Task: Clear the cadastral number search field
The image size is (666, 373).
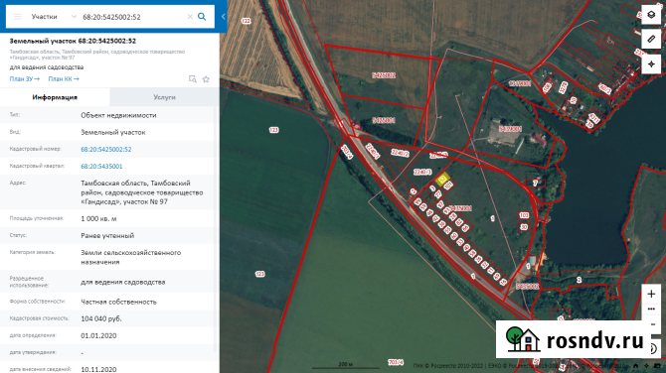Action: [x=190, y=17]
